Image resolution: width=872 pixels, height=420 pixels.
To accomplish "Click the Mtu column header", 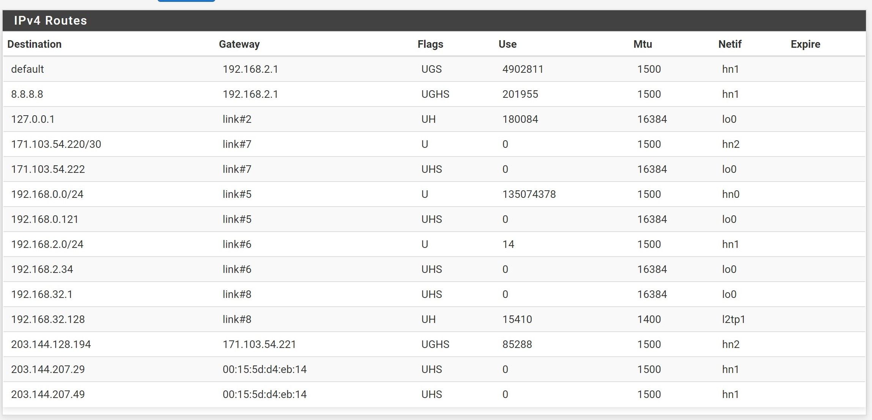I will (x=643, y=44).
